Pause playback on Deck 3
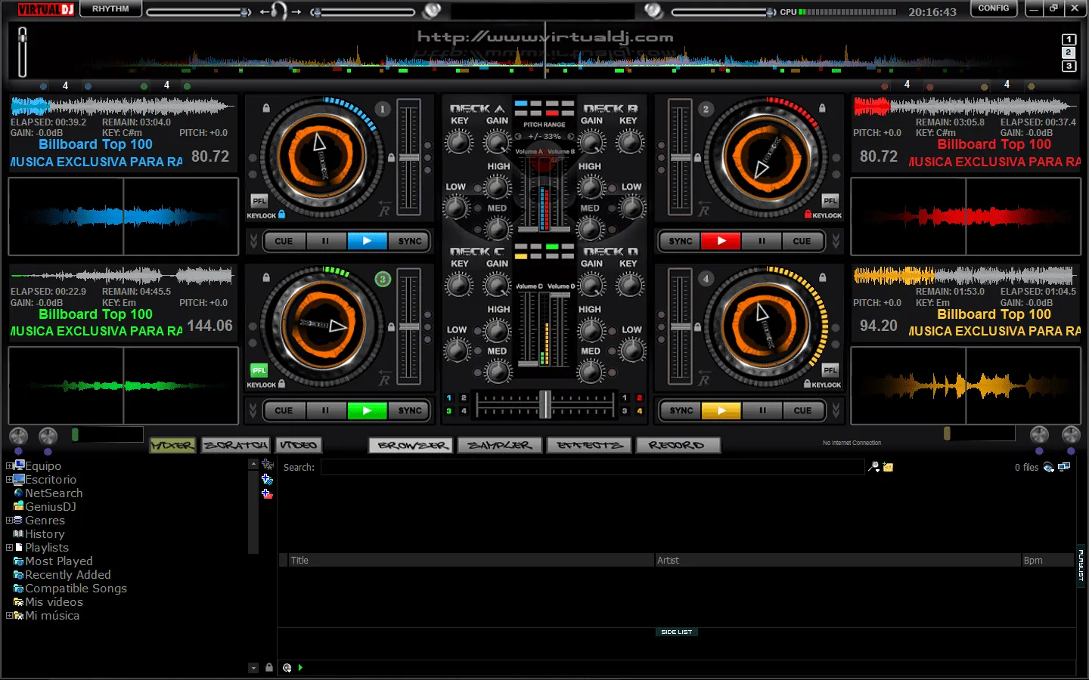The height and width of the screenshot is (680, 1089). coord(325,410)
